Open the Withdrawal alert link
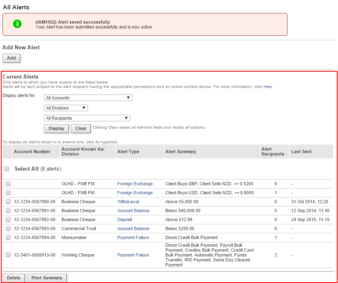Screen dimensions: 338x283 pos(128,202)
